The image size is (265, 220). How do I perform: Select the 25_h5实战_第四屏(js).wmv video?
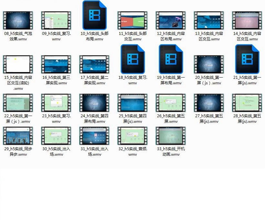[x=132, y=103]
